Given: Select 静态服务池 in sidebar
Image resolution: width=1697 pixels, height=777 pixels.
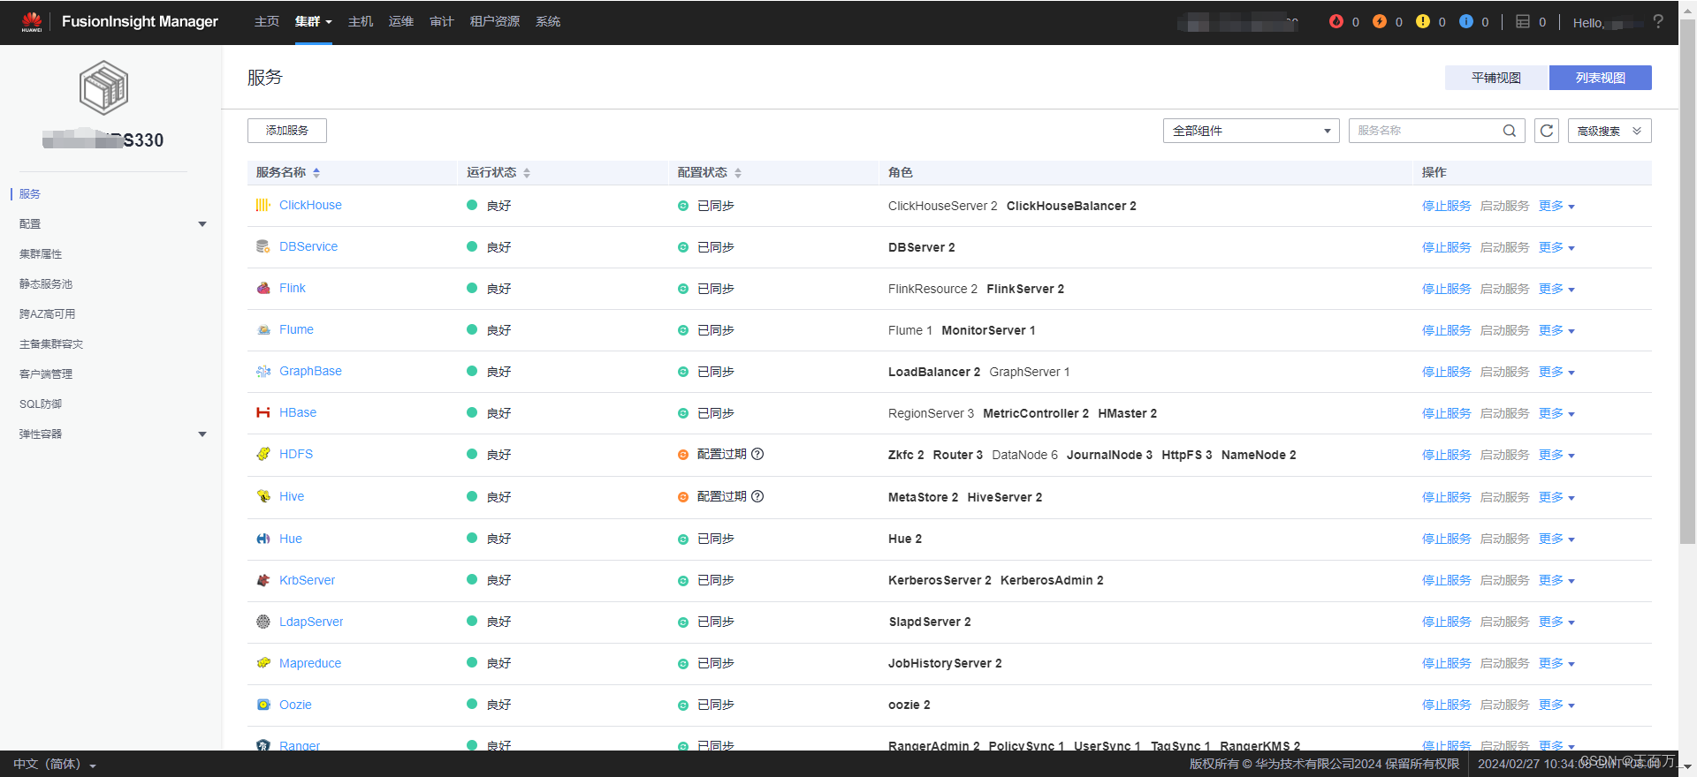Looking at the screenshot, I should (46, 284).
